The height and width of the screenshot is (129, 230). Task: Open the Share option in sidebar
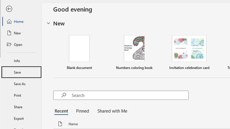point(18,107)
